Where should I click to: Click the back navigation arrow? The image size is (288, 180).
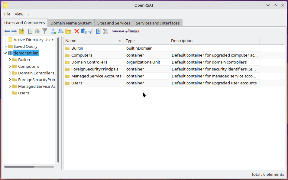pos(7,31)
